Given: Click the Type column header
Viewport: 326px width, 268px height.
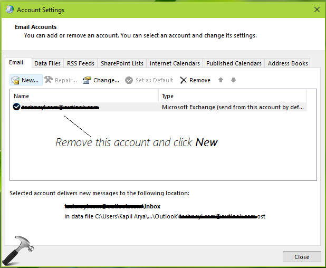Looking at the screenshot, I should [x=233, y=96].
